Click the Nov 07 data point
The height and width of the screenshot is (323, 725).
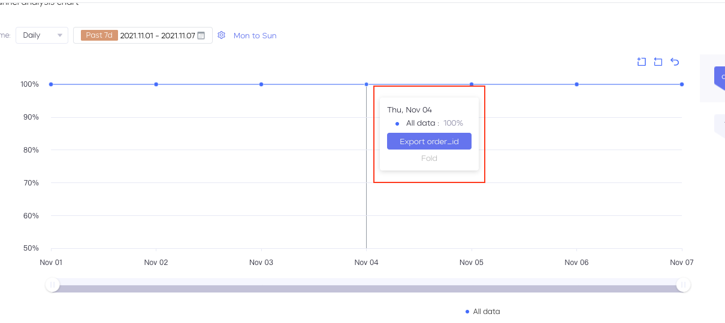(x=682, y=84)
